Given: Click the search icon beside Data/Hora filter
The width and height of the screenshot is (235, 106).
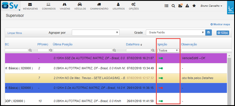Looking at the screenshot, I should [x=153, y=50].
